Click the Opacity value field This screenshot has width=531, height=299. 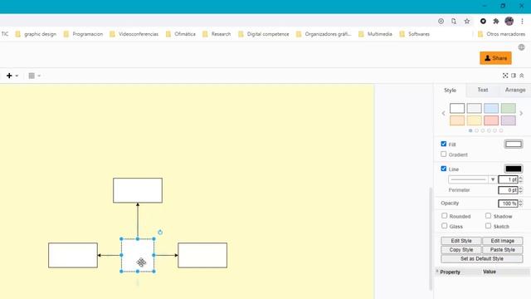[508, 203]
